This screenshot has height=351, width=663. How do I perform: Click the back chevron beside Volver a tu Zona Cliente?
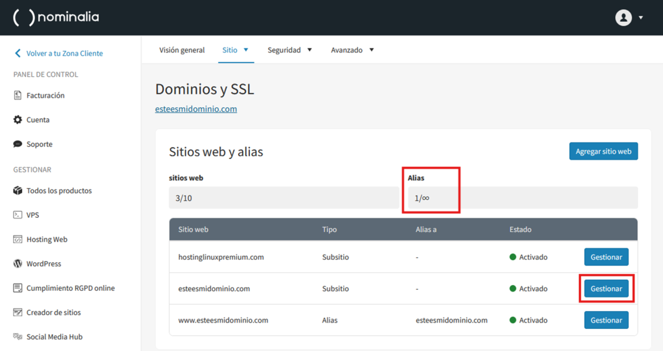point(17,53)
